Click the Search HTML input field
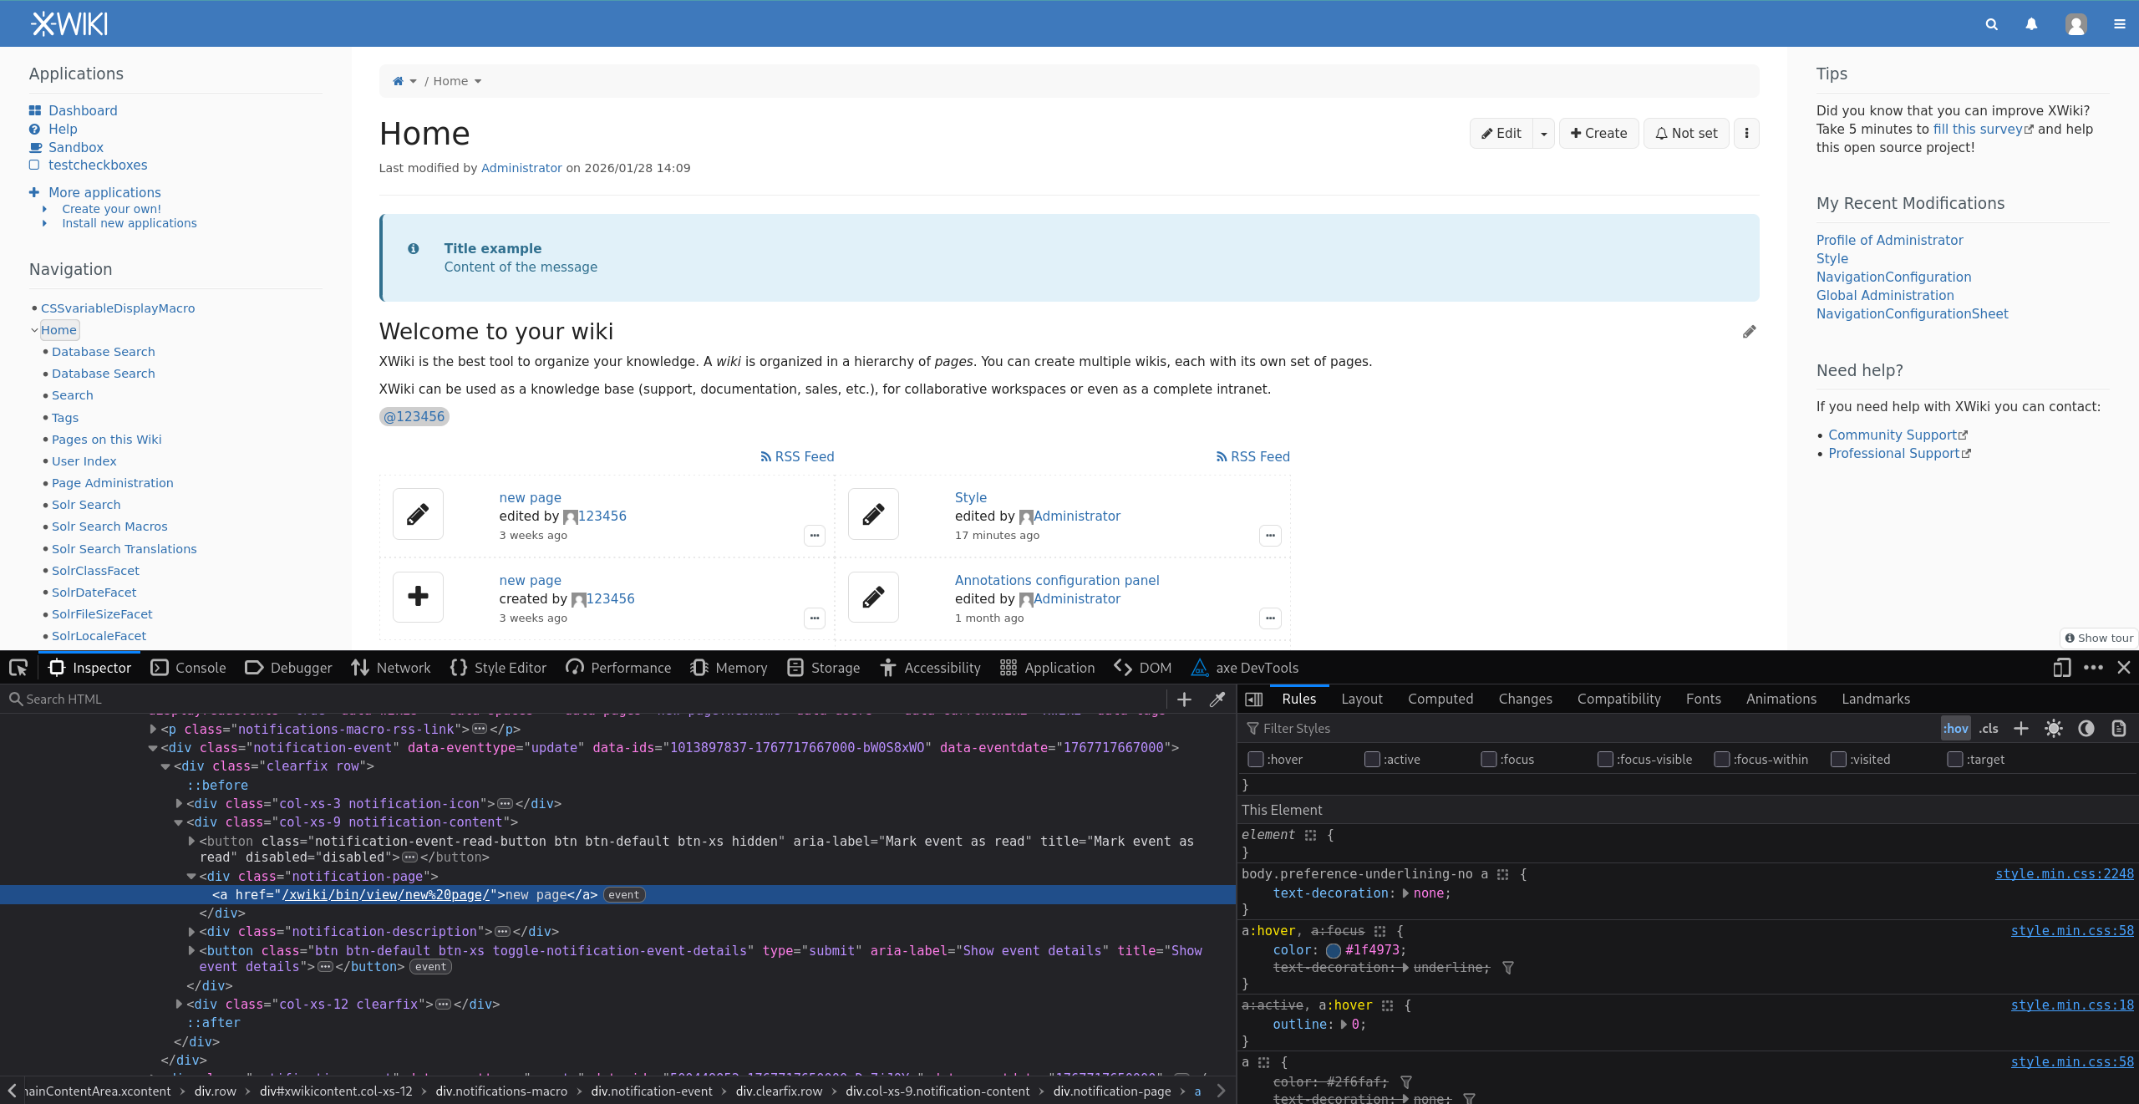 pyautogui.click(x=585, y=700)
